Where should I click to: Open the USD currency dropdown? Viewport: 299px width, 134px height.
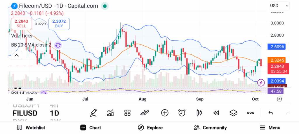[x=279, y=6]
